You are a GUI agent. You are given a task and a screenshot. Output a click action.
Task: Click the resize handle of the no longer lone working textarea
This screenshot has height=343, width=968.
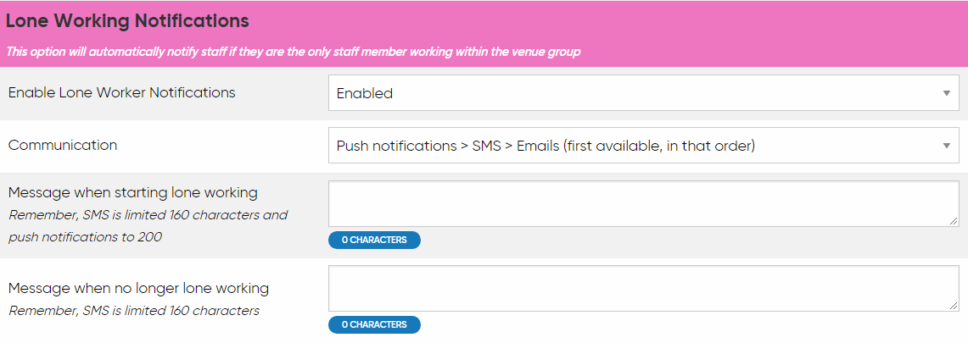point(954,306)
